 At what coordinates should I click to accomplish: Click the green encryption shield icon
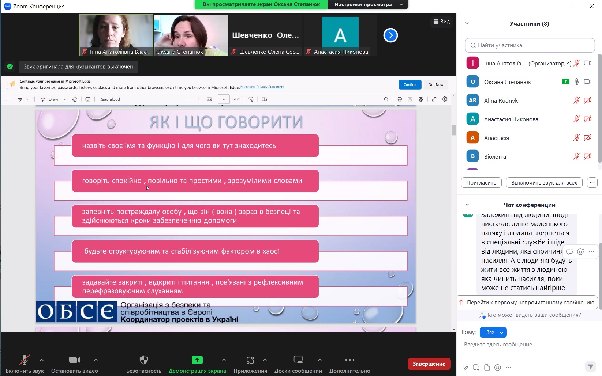click(10, 67)
